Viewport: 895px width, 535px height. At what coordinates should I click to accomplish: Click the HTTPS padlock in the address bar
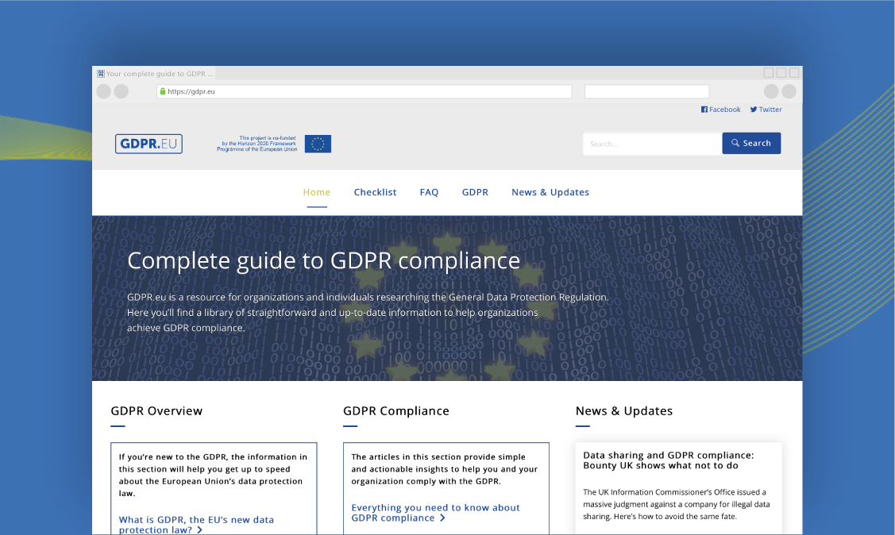pos(163,91)
